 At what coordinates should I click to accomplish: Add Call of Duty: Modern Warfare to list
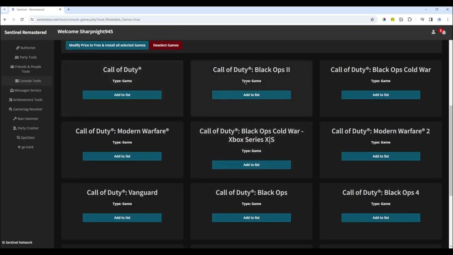click(x=122, y=156)
